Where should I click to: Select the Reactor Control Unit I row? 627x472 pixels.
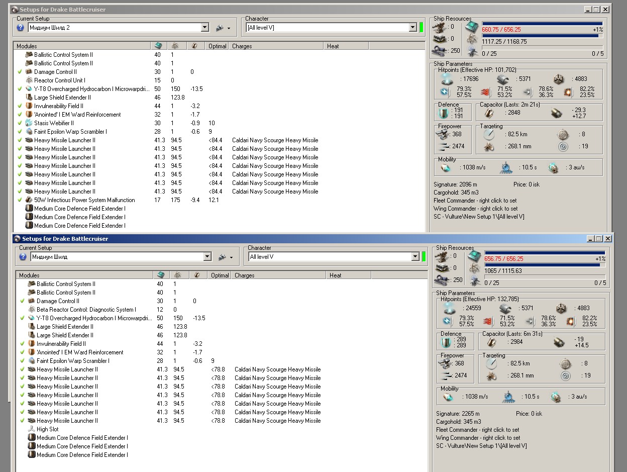[x=219, y=80]
